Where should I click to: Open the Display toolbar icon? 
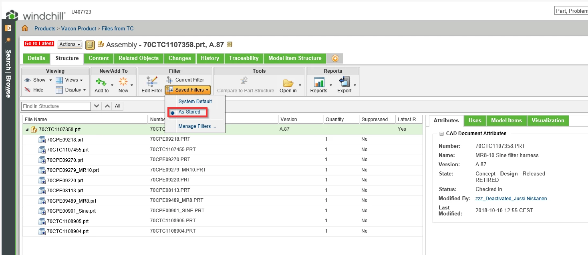tap(59, 90)
